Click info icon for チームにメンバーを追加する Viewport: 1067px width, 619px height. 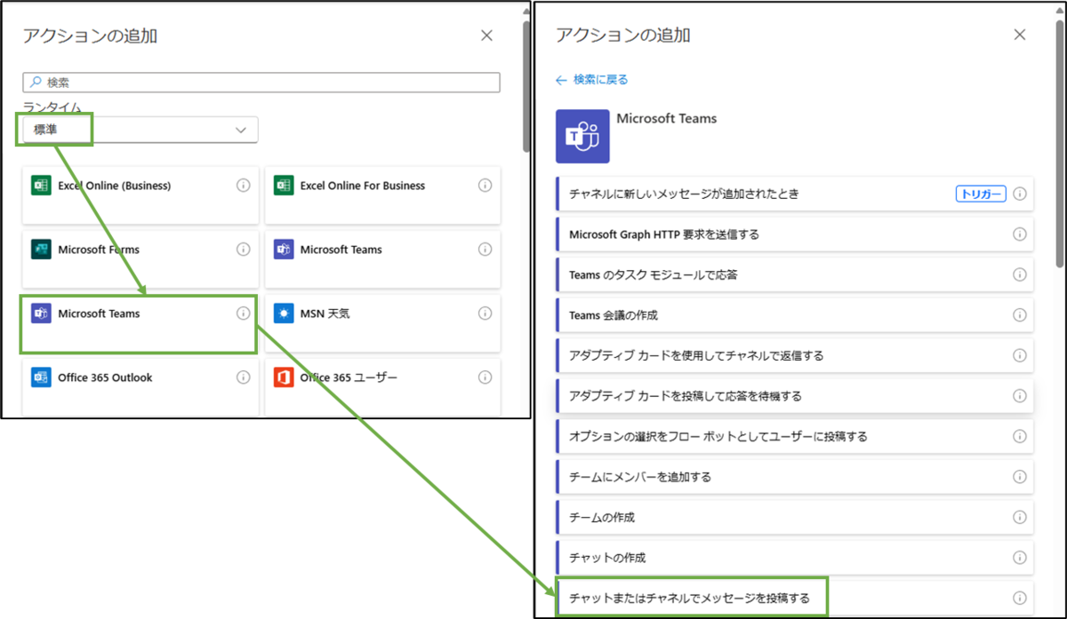coord(1020,477)
